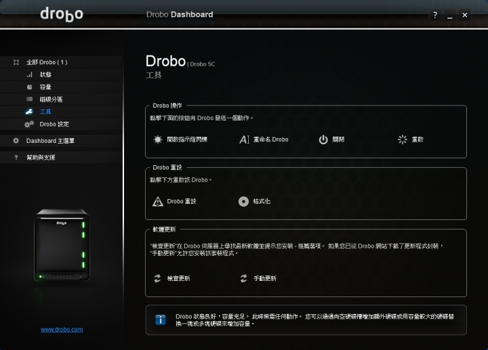Click the "Drobo 5C" model text
Screen dimensions: 488x350
202,64
